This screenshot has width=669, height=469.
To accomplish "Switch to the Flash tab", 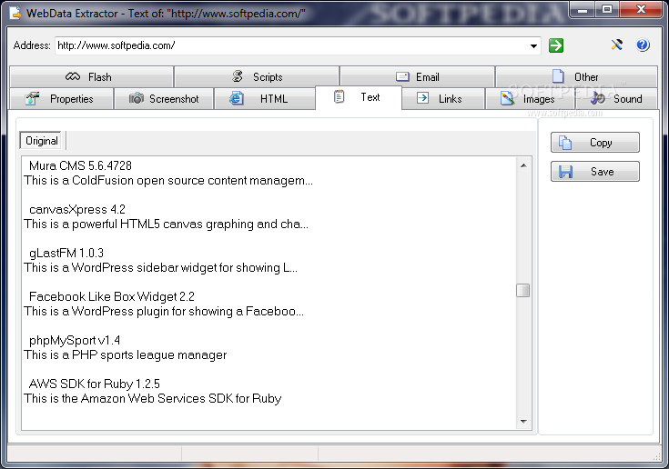I will coord(91,76).
